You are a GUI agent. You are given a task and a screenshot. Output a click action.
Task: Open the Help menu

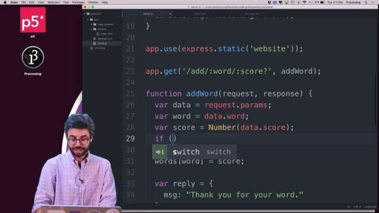pyautogui.click(x=105, y=2)
